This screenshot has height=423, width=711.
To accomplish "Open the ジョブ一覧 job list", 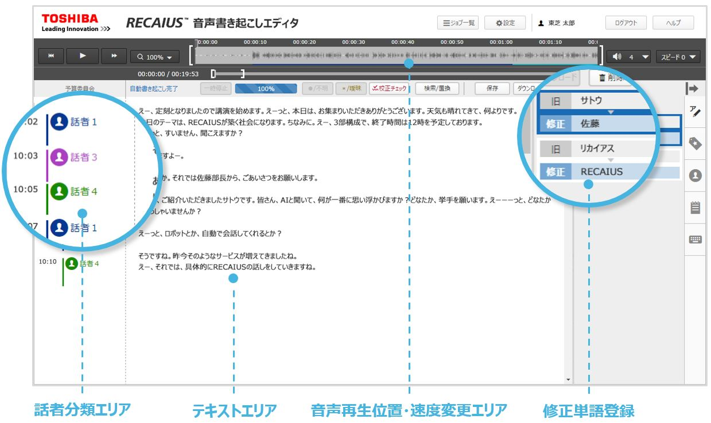I will (458, 23).
